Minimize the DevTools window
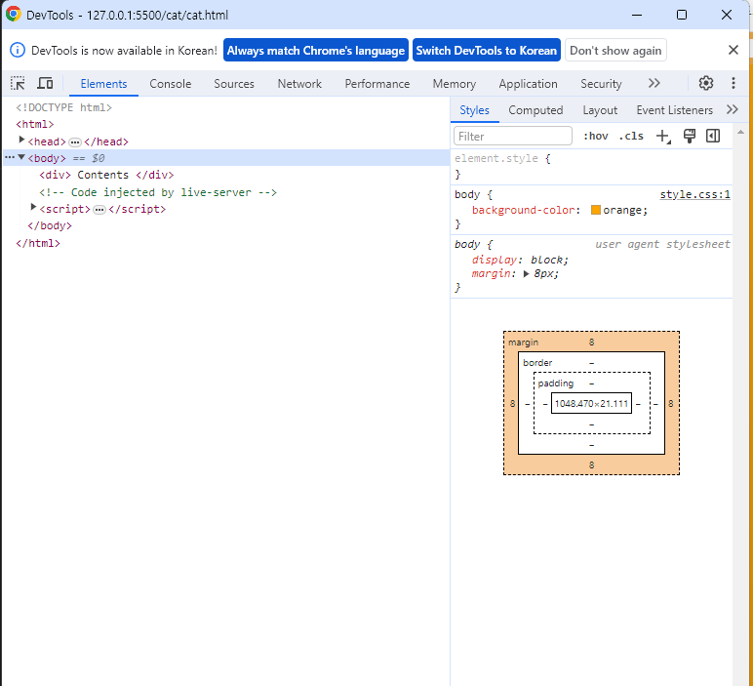753x686 pixels. pos(637,15)
